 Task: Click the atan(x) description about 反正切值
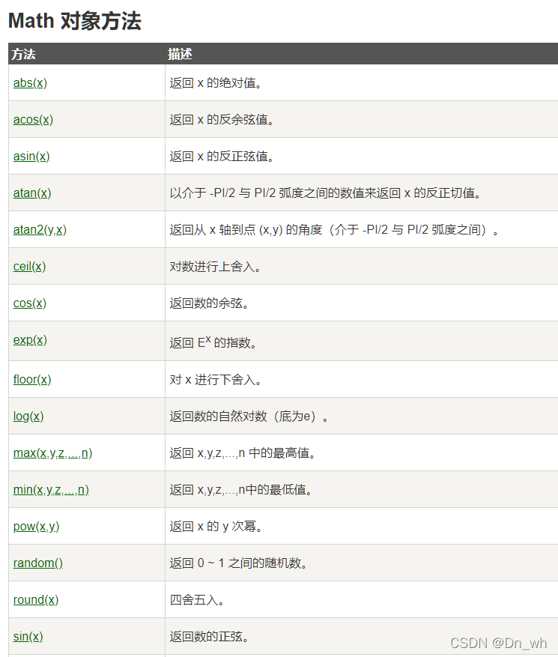[326, 193]
